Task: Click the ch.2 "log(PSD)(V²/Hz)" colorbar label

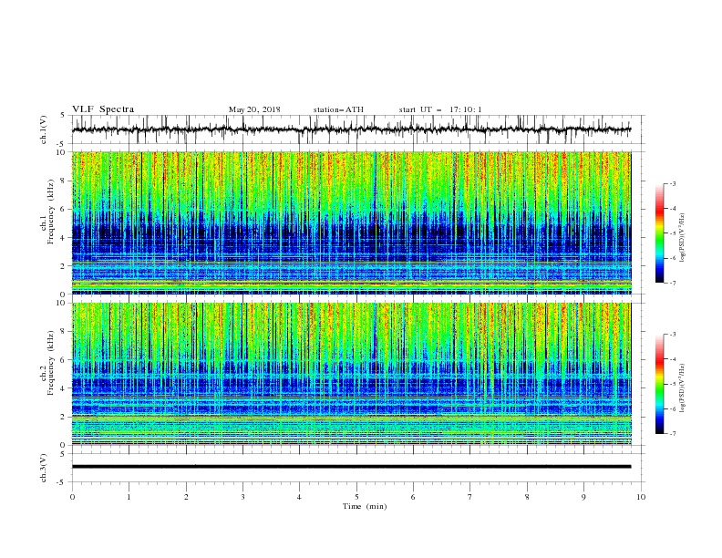Action: point(684,388)
